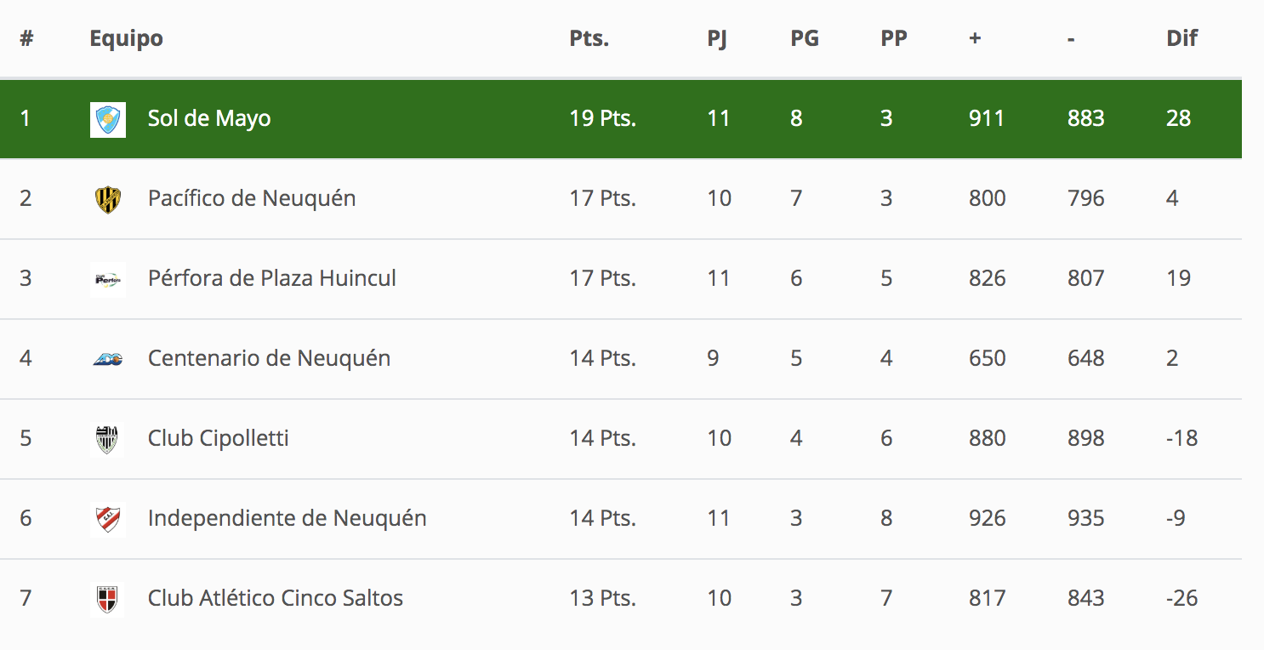Click the Pacífico de Neuquén crest icon
The image size is (1264, 650).
click(108, 199)
